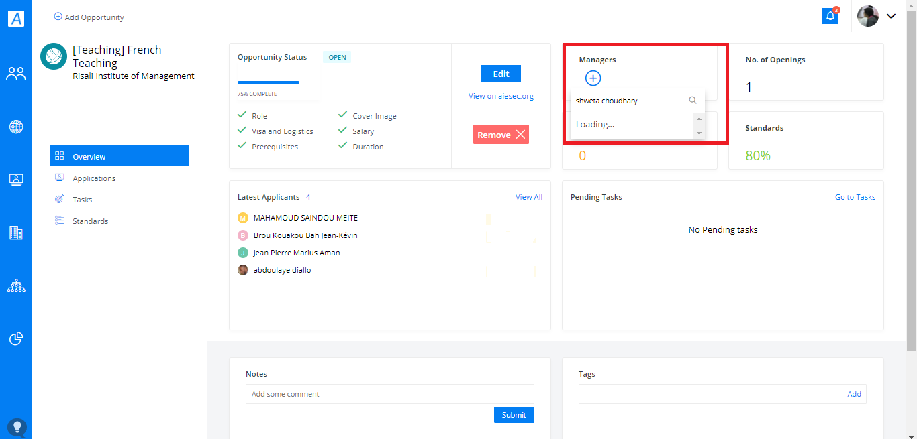Open the globe icon in the sidebar

tap(16, 127)
